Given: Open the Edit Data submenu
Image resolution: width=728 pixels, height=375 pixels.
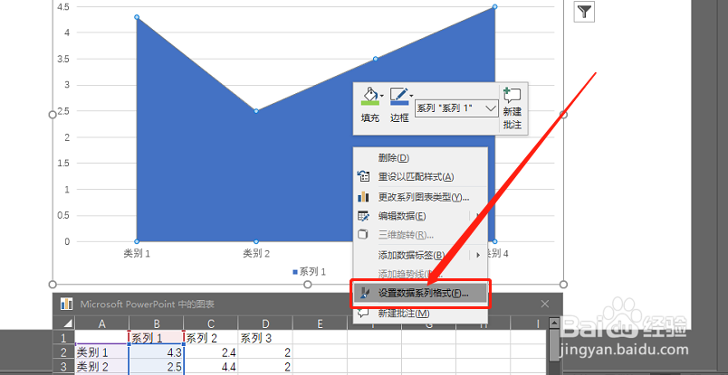Looking at the screenshot, I should [x=420, y=216].
